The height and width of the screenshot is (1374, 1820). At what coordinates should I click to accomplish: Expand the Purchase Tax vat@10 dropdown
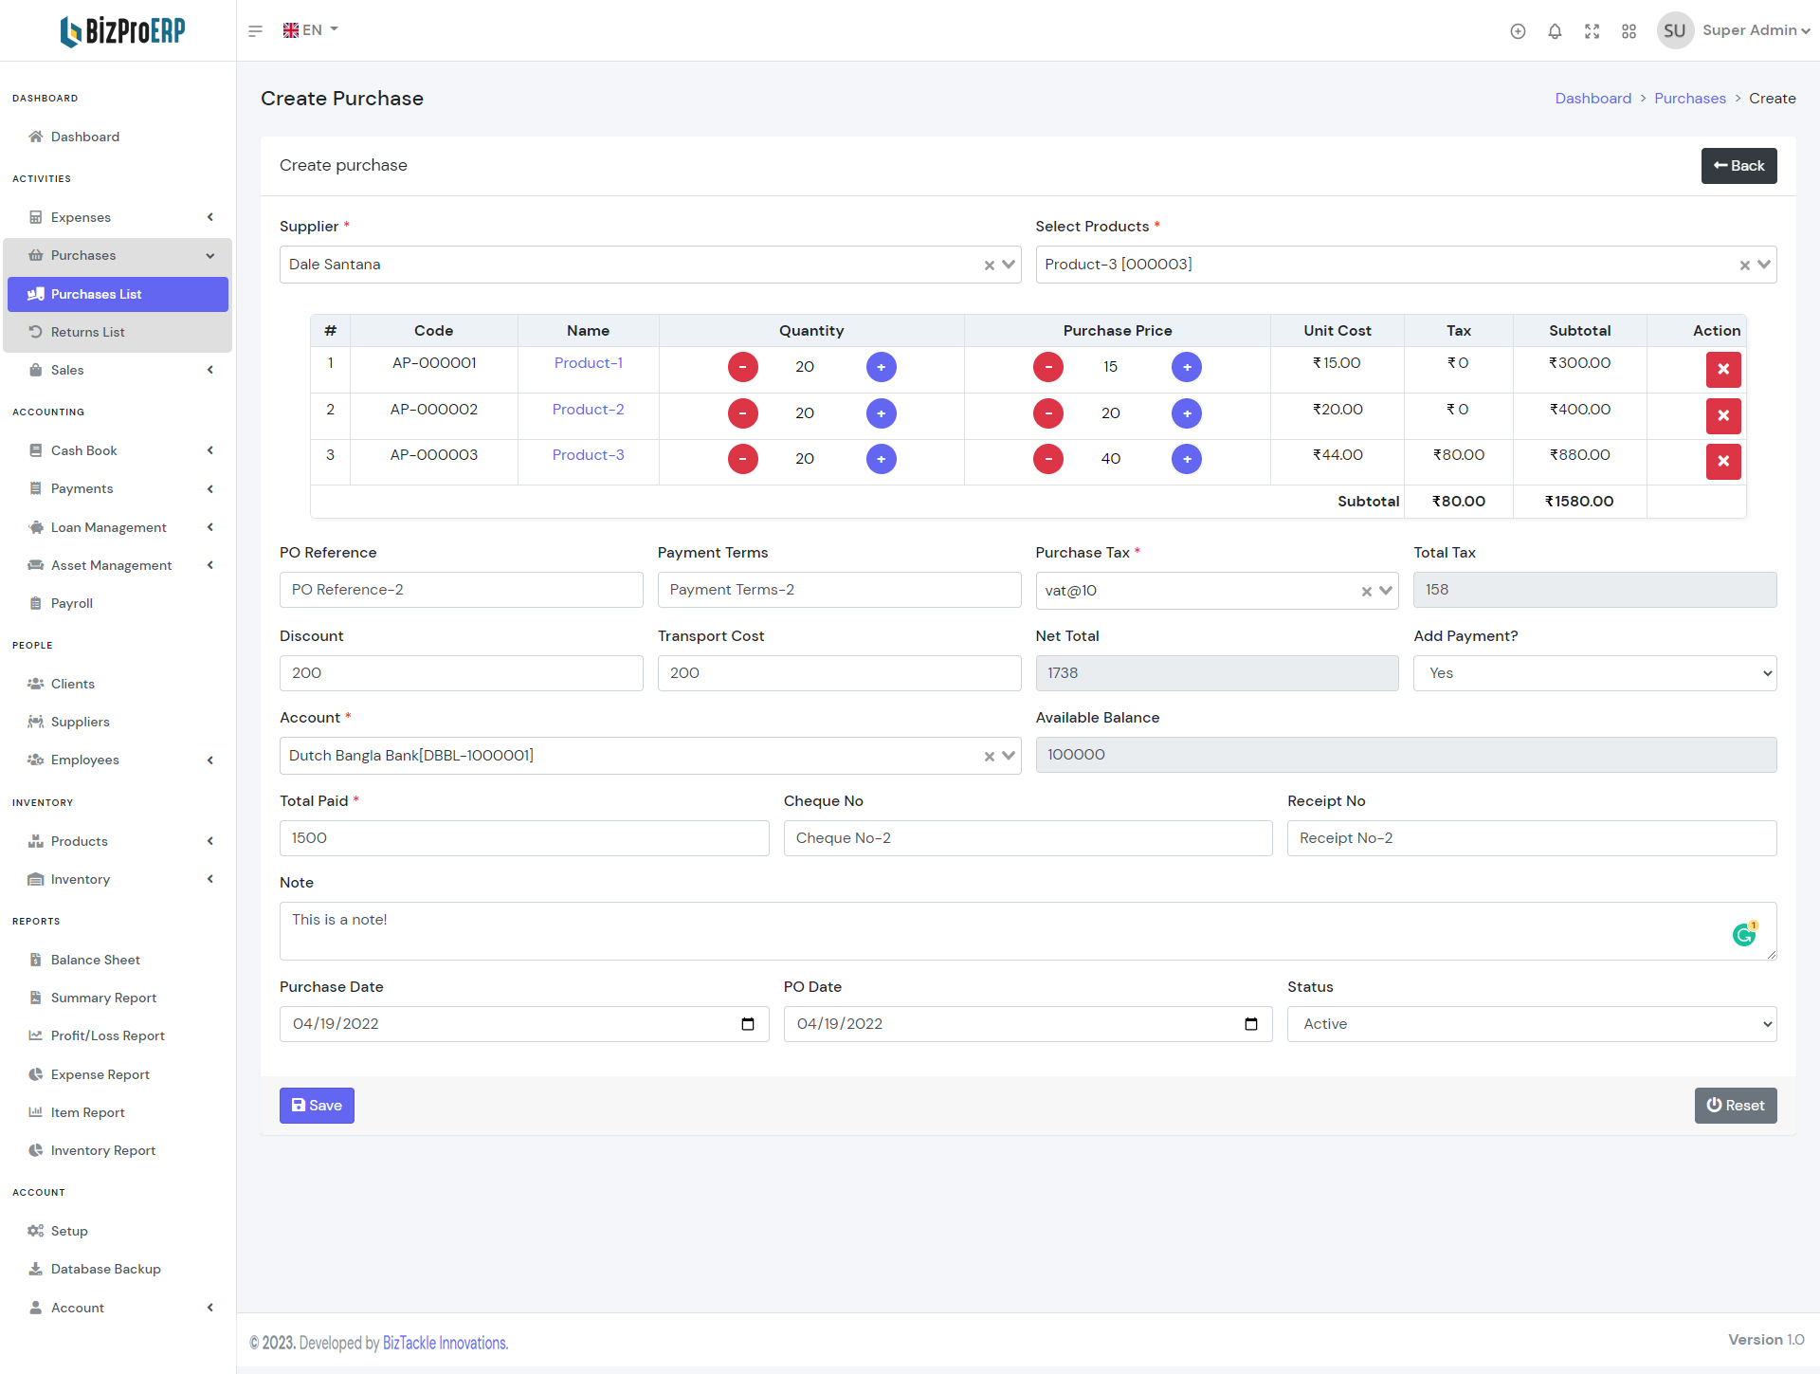click(1386, 591)
